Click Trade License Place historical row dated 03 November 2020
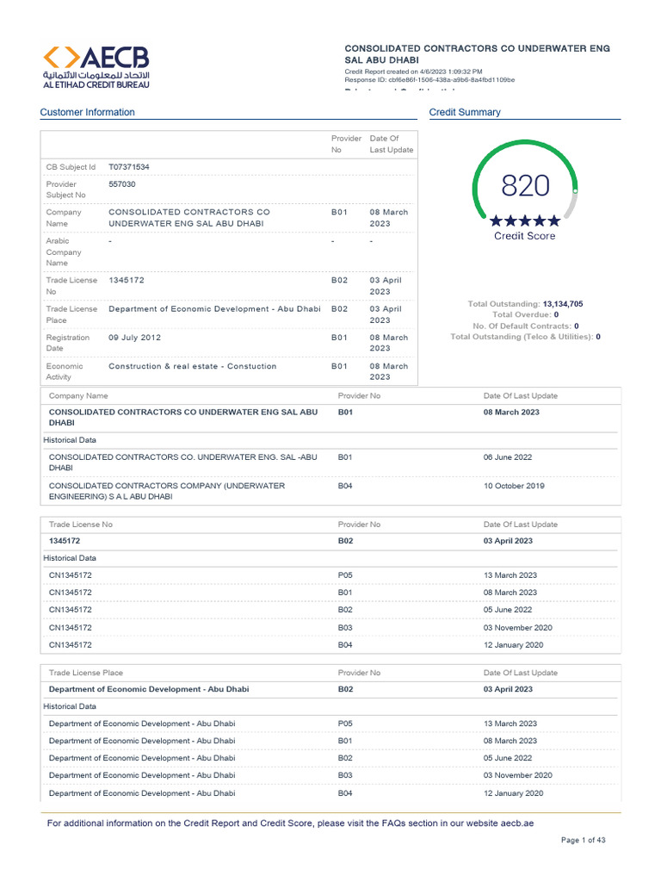 point(330,775)
